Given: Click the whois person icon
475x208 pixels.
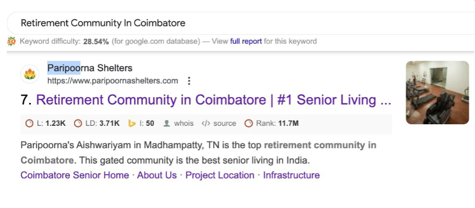Looking at the screenshot, I should pos(167,123).
